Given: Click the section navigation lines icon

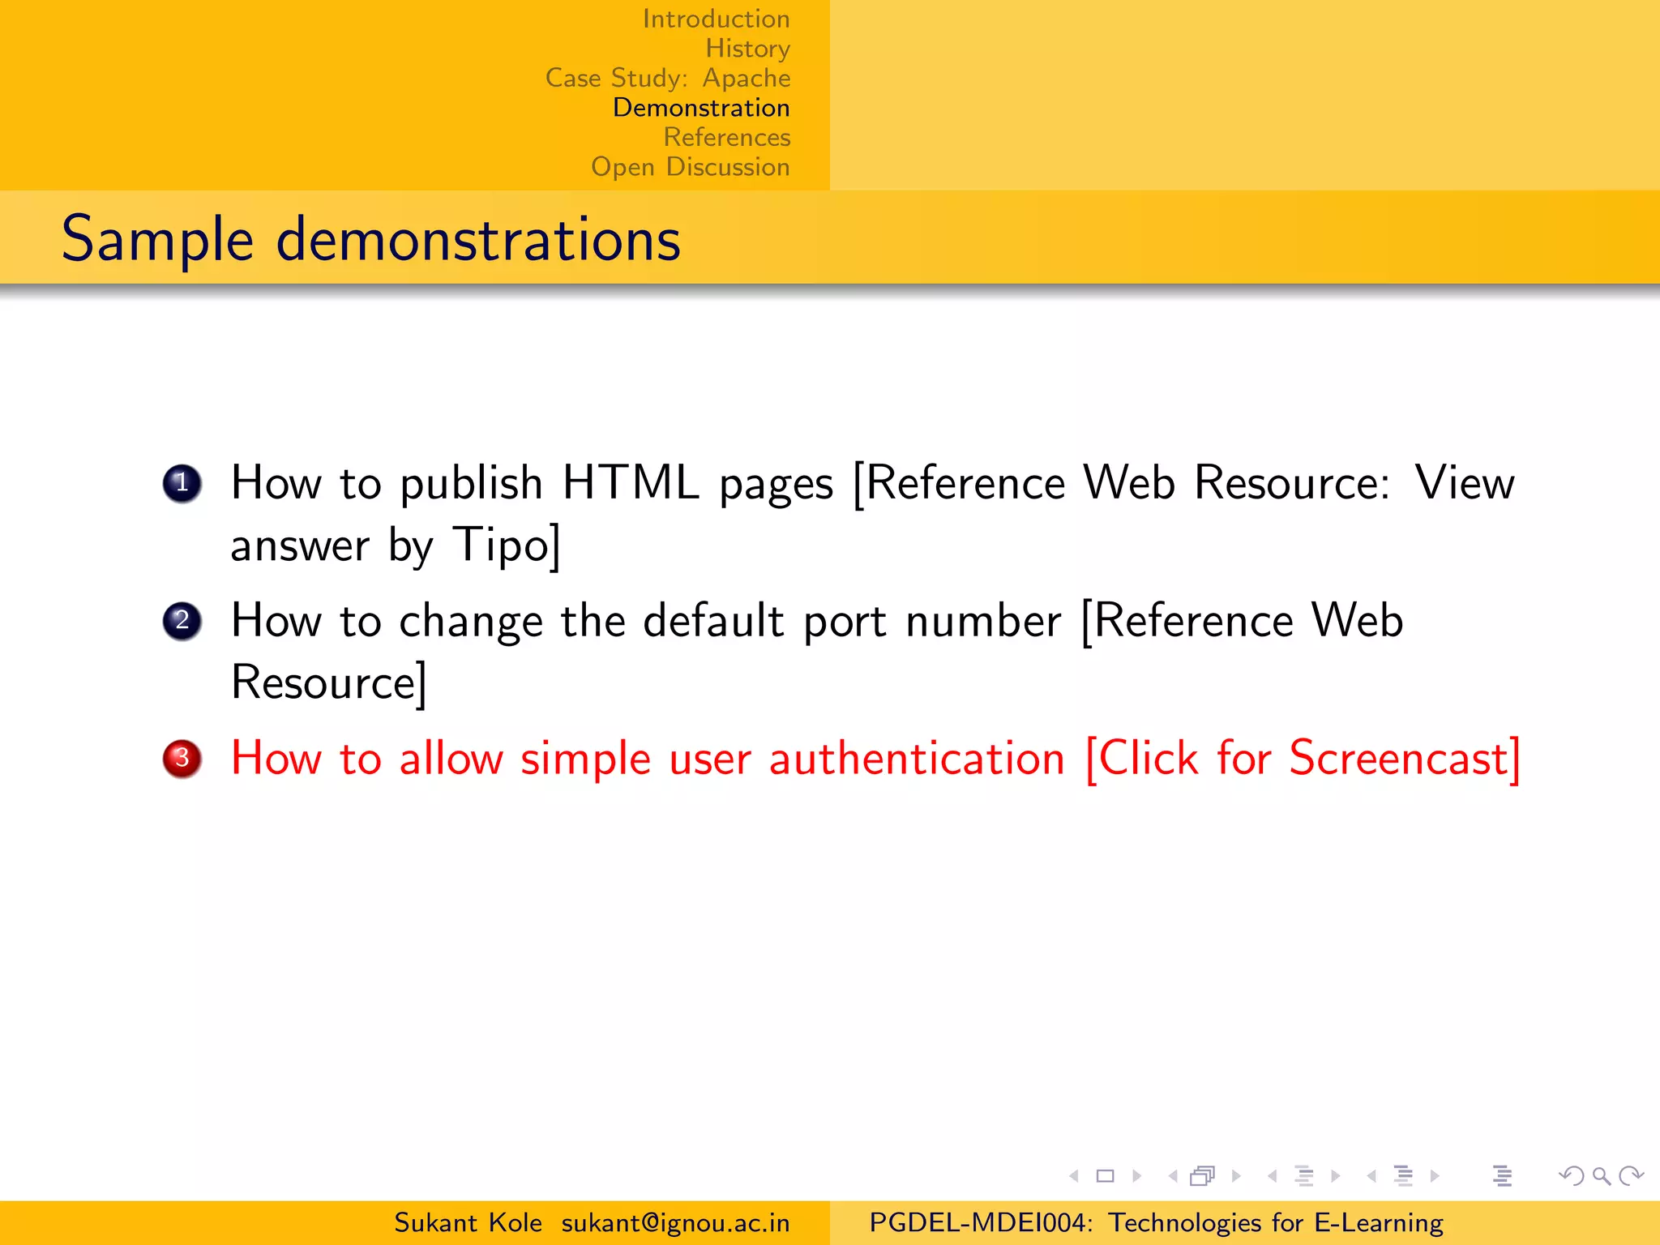Looking at the screenshot, I should 1403,1176.
